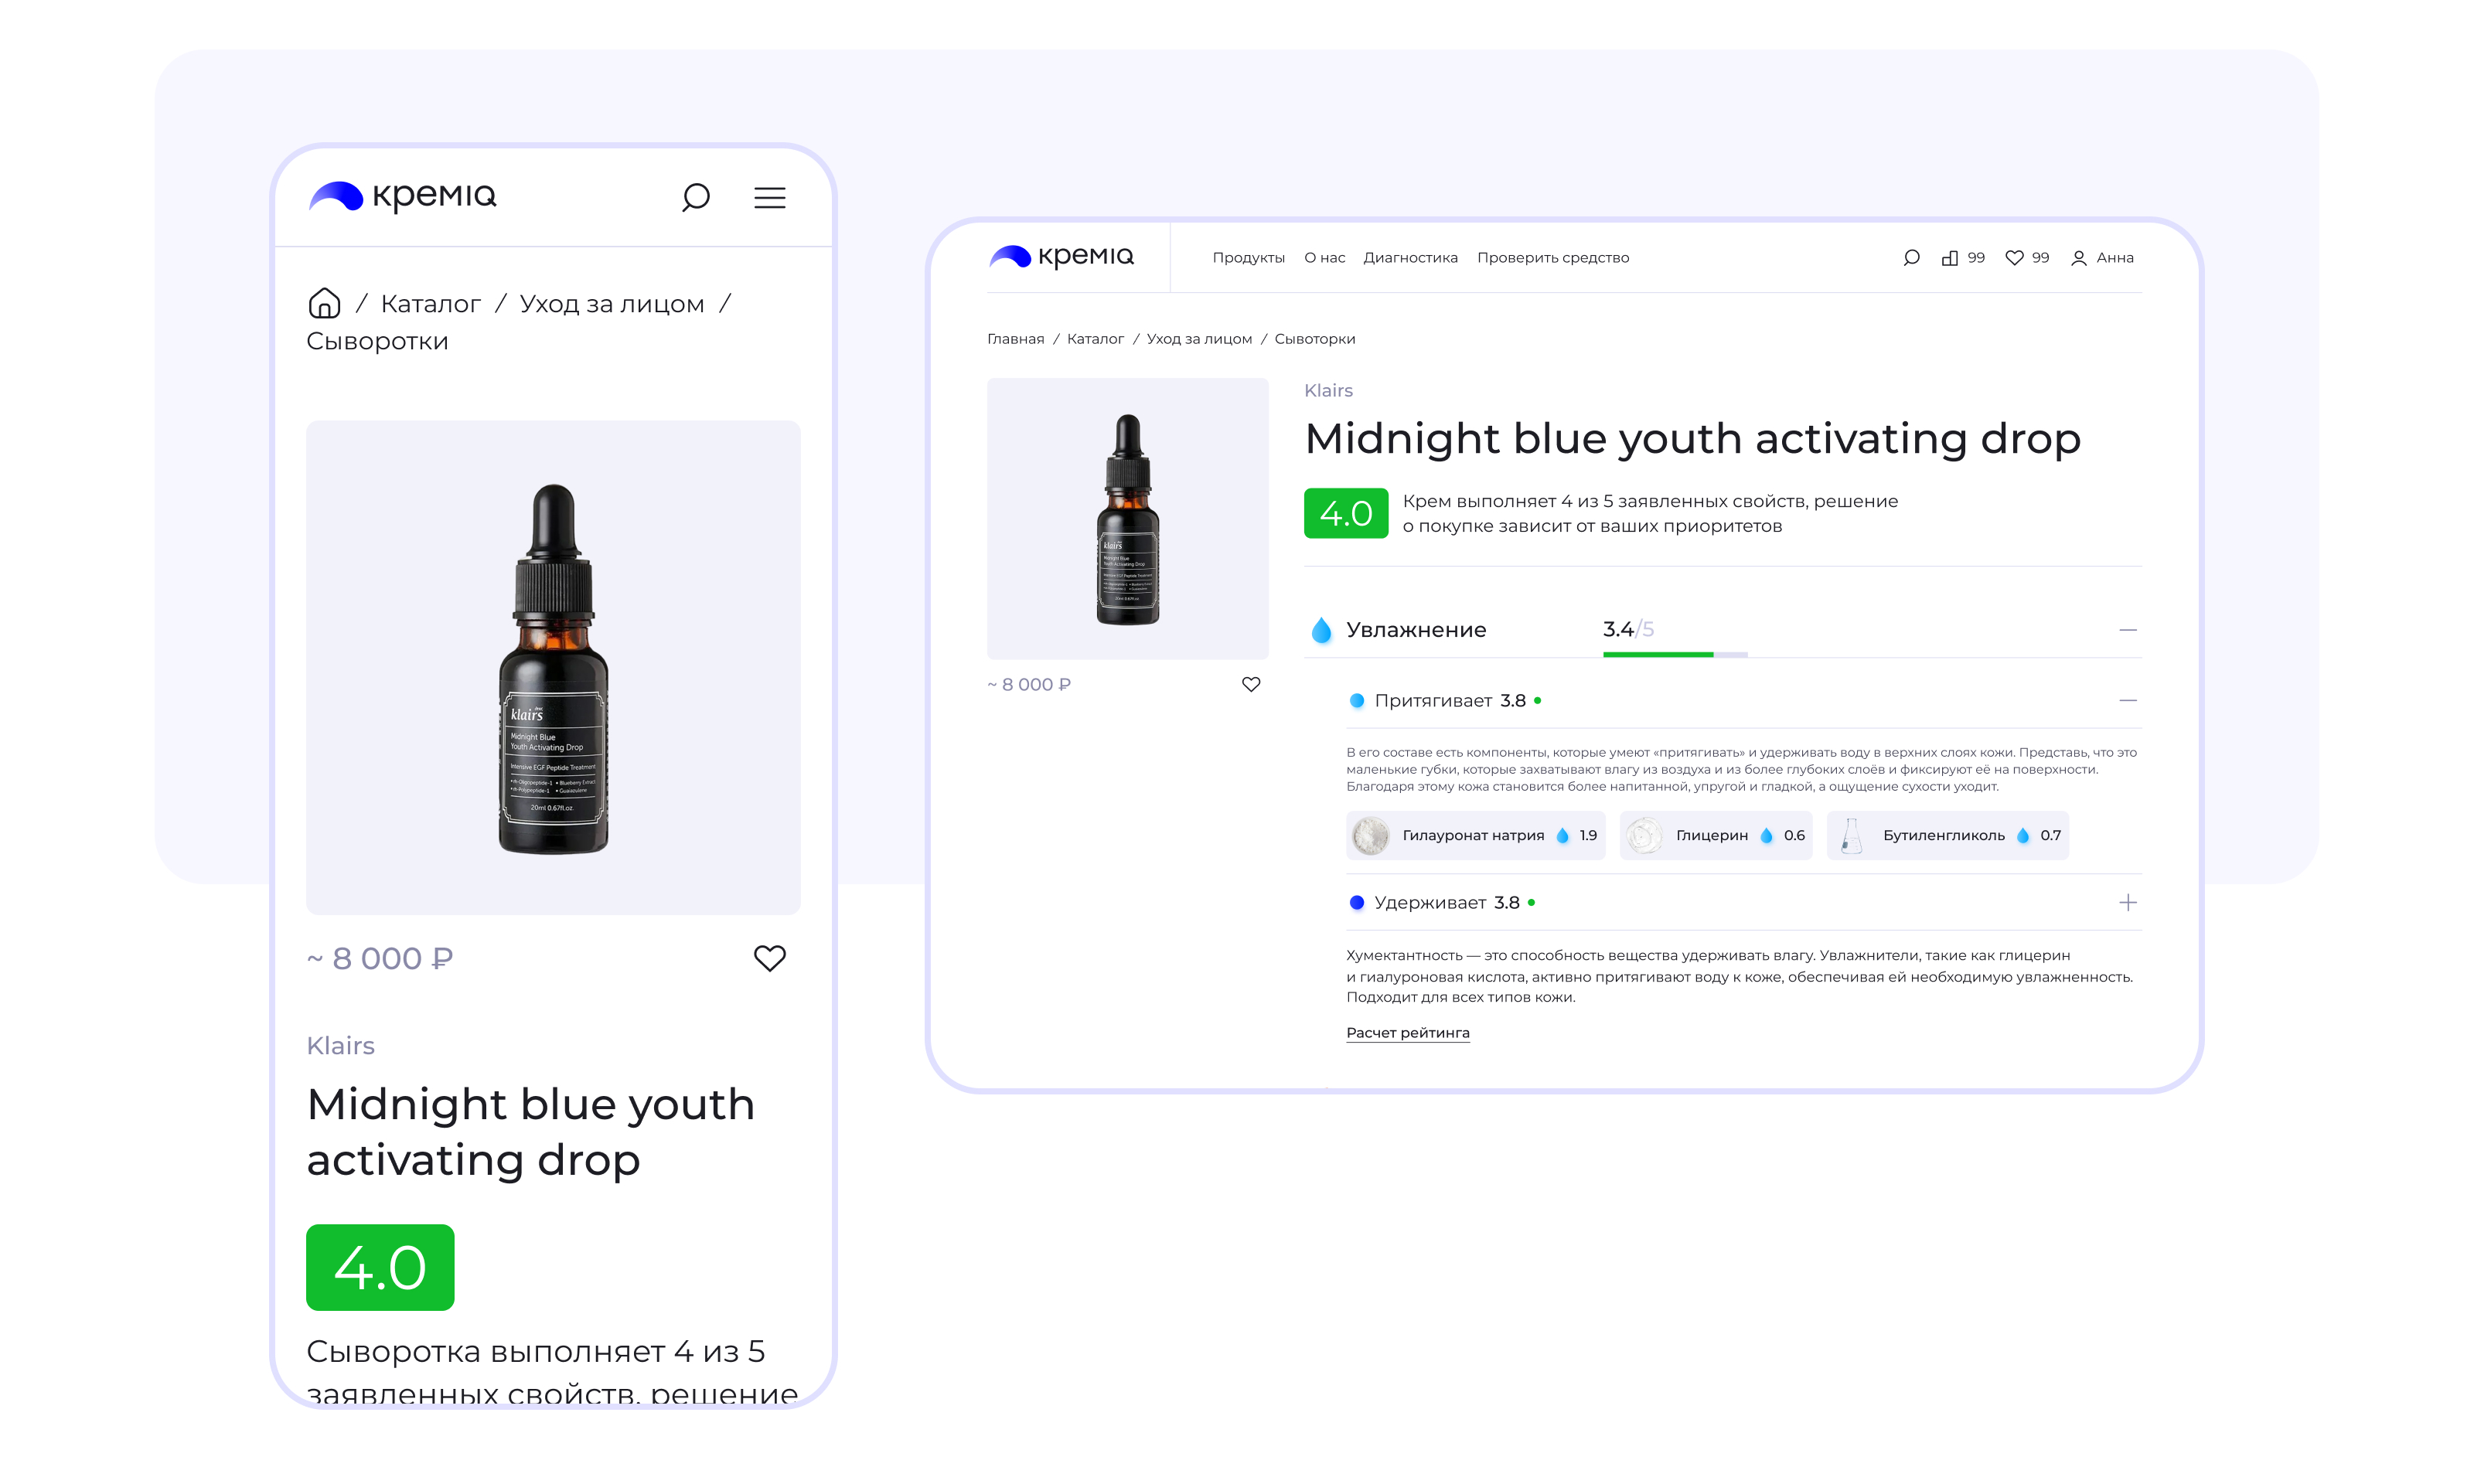Go to Сывоторки in the desktop breadcrumb

pos(1314,339)
